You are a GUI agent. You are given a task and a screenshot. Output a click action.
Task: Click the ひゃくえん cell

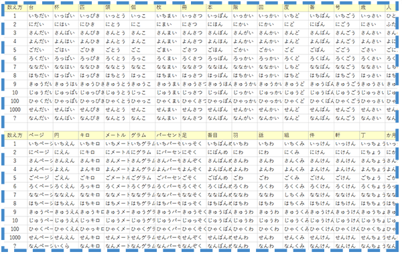click(66, 229)
